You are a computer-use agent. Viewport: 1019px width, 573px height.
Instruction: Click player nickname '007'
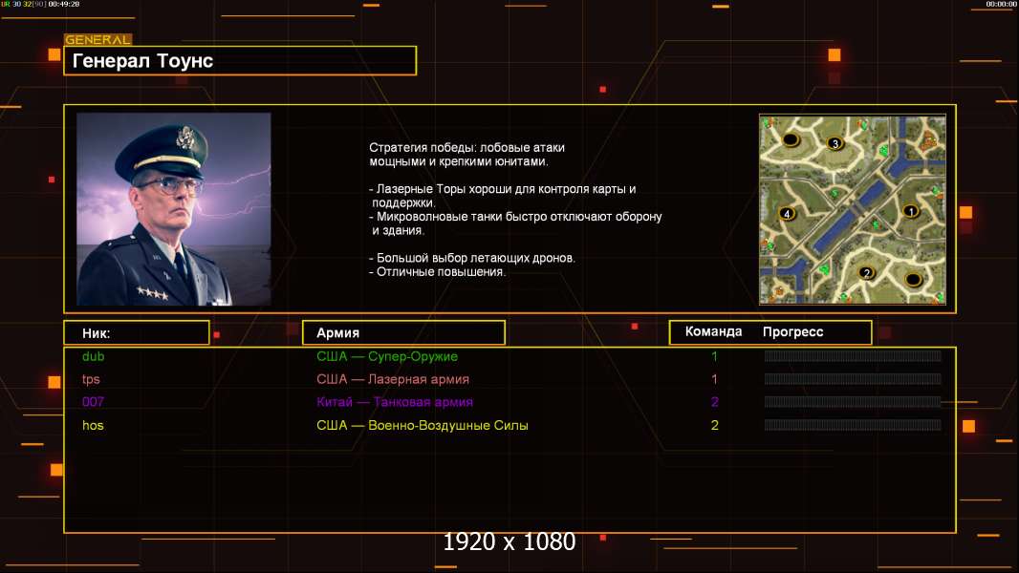[x=93, y=402]
